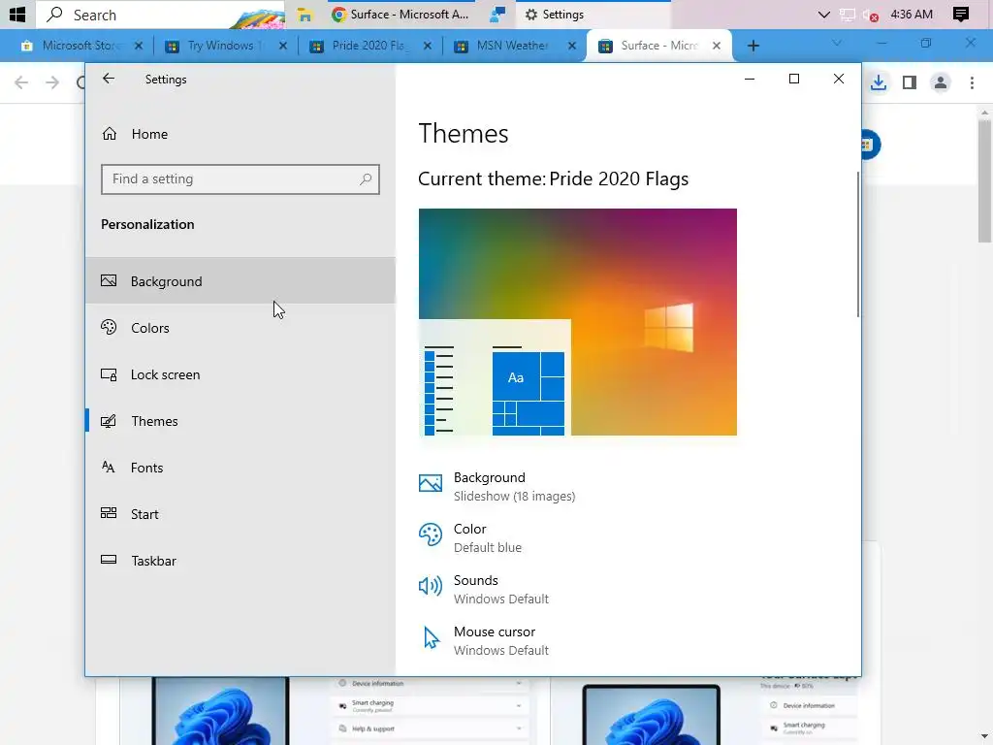Click the browser back arrow

21,82
